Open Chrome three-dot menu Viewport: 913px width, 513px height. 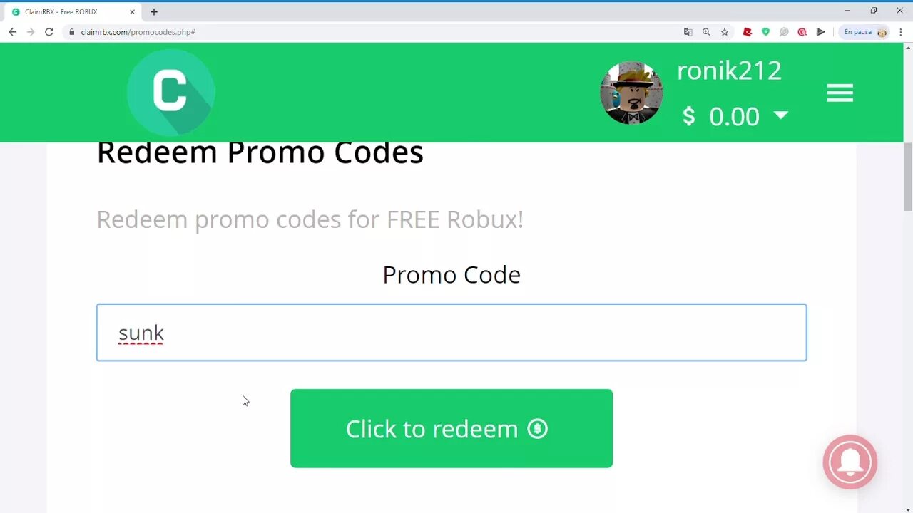point(901,32)
